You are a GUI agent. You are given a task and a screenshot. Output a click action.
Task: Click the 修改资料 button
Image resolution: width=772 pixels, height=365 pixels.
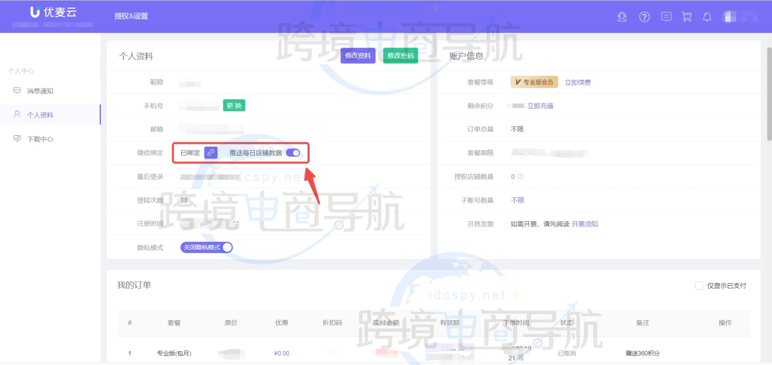[x=358, y=55]
